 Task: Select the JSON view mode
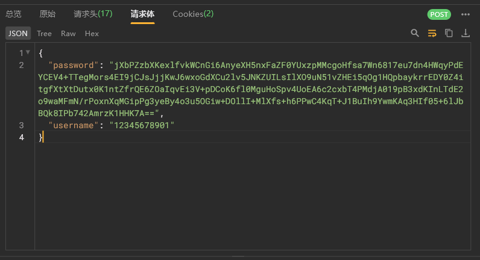[17, 34]
